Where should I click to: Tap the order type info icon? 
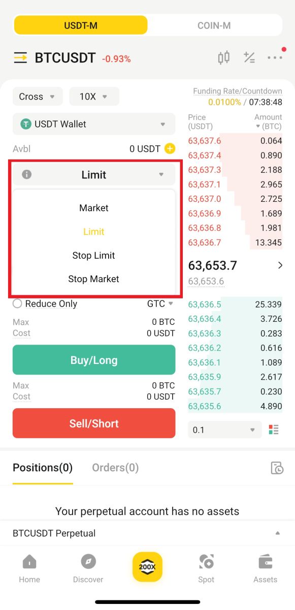coord(27,174)
